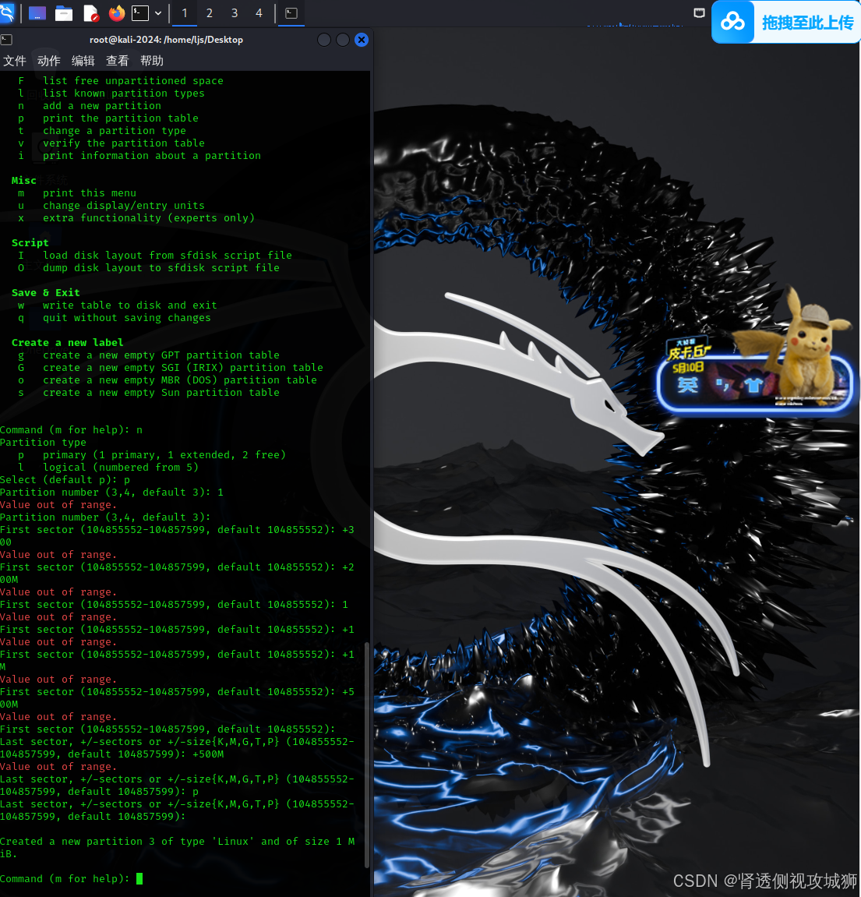Screen dimensions: 861x897
Task: Click 'Select (default p): p' line
Action: (x=65, y=480)
